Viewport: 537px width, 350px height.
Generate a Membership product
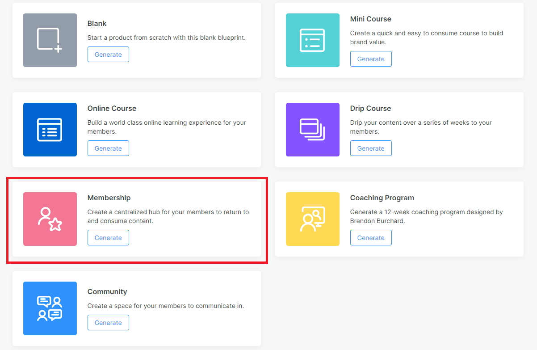coord(108,238)
